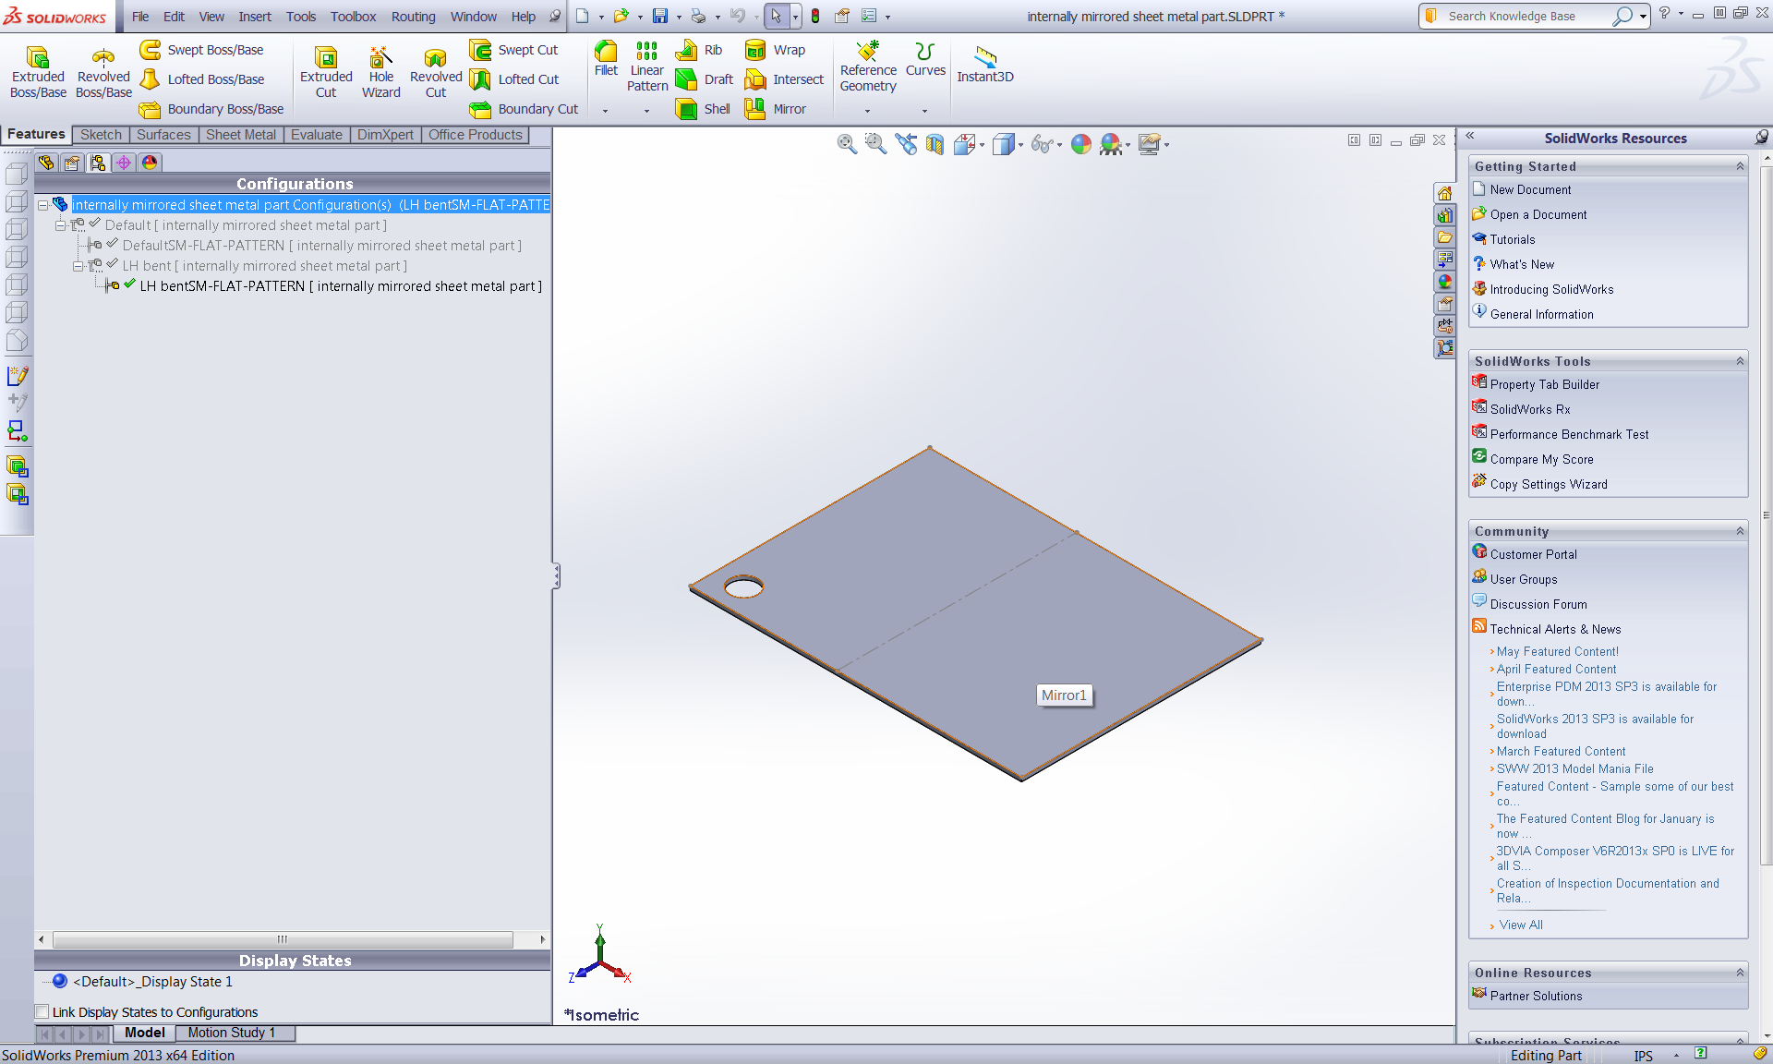Click the Intersect tool
Screen dimensions: 1773x1064
click(x=785, y=79)
